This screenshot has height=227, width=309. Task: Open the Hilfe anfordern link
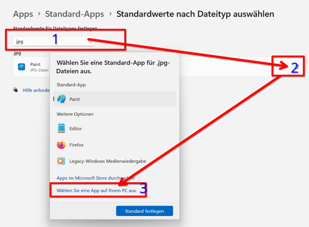pos(36,90)
